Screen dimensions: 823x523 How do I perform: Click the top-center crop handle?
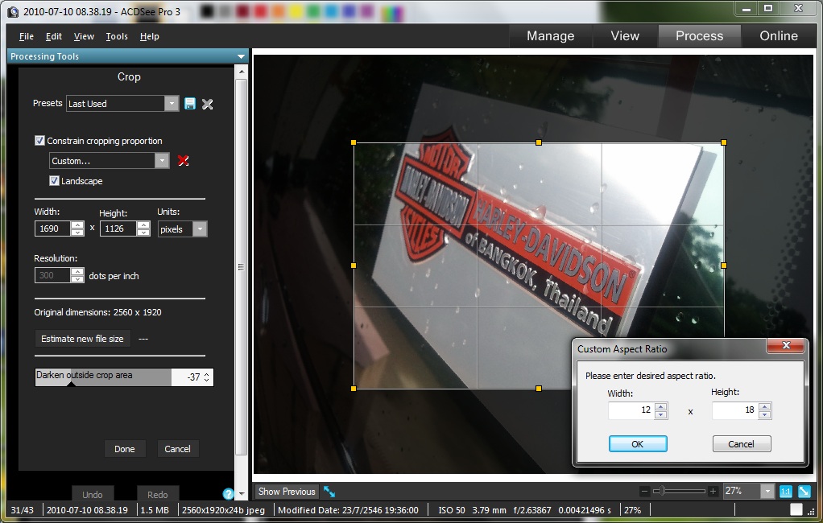[539, 142]
